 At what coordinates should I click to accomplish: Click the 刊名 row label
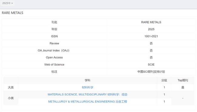(54, 22)
